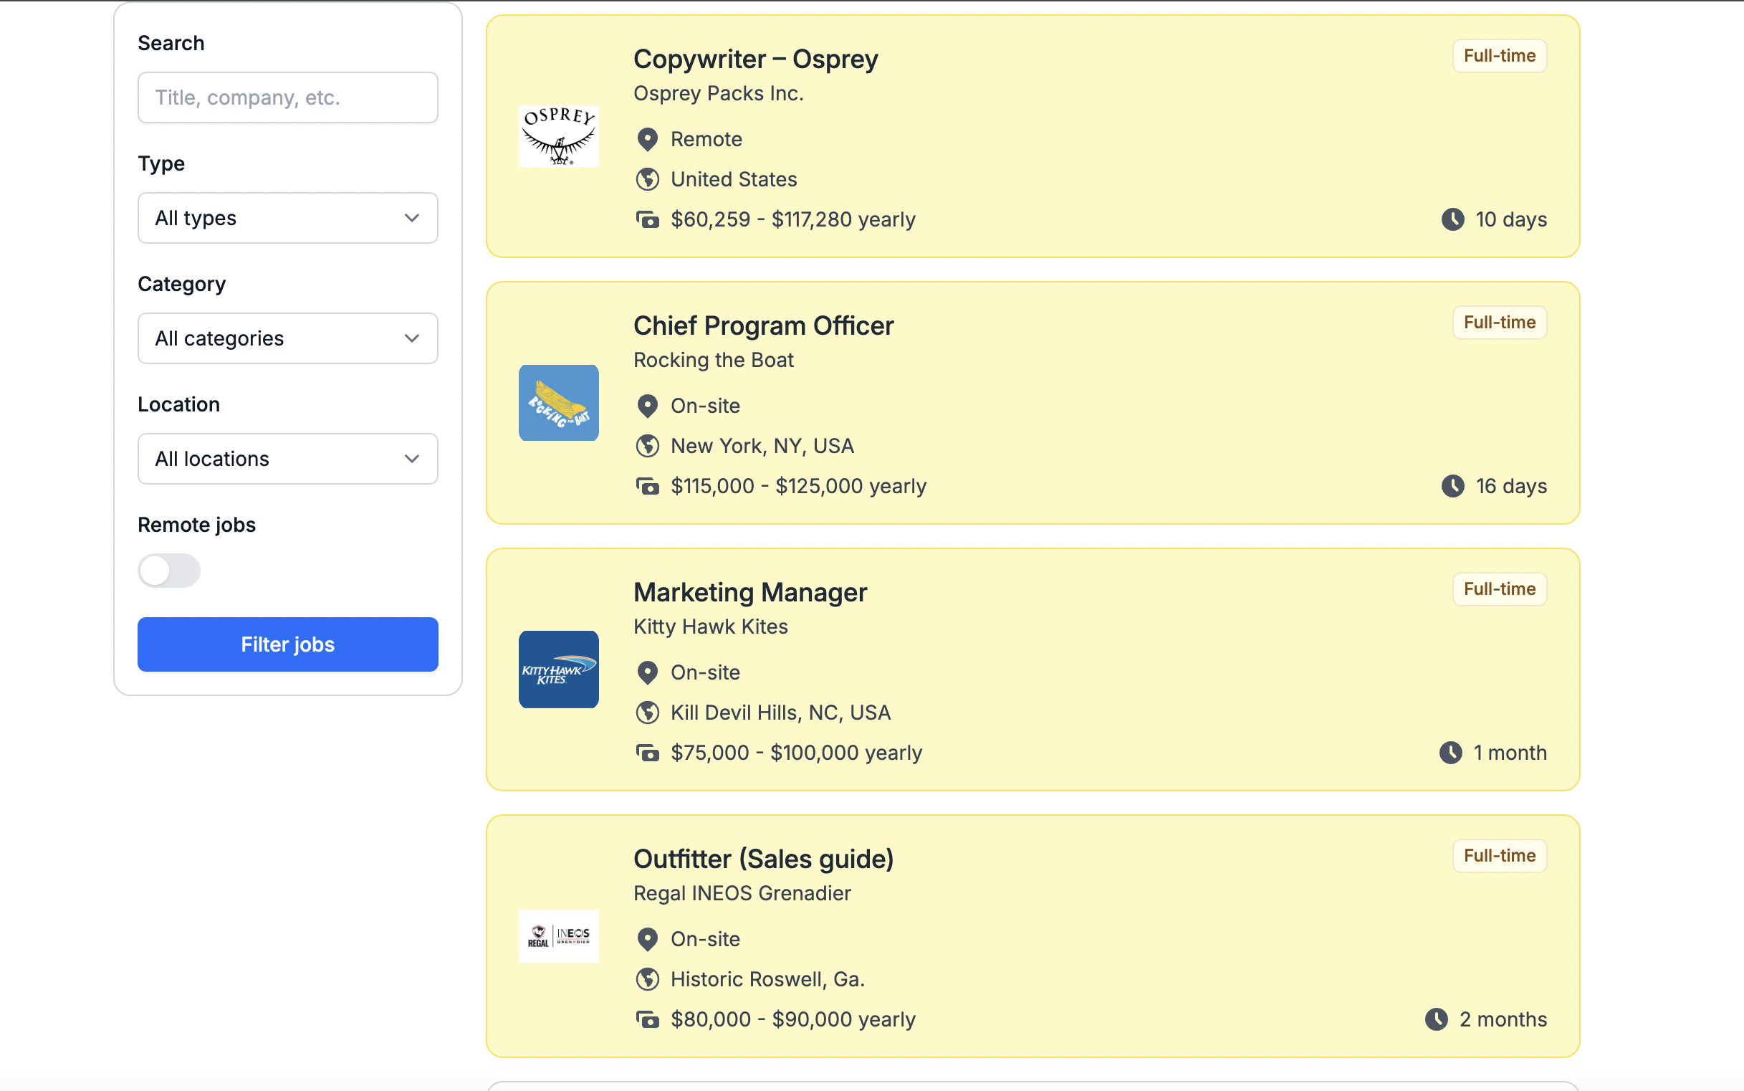This screenshot has height=1091, width=1744.
Task: Click the Full-time badge on Chief Program Officer
Action: [x=1499, y=323]
